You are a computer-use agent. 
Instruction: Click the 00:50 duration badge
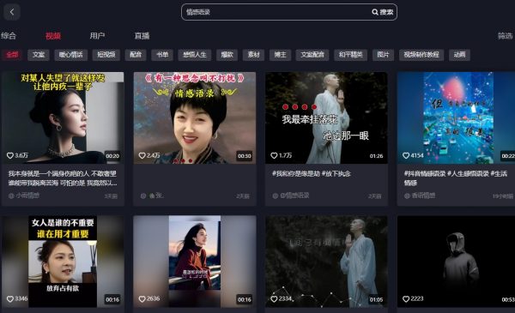(245, 156)
